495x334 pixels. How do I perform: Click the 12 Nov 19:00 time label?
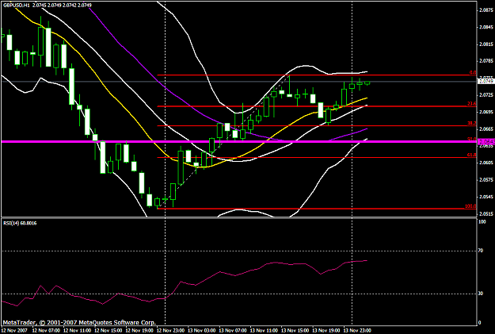(139, 331)
